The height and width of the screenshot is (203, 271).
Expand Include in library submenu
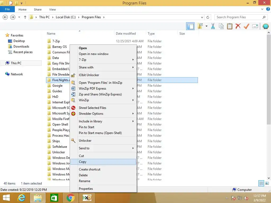point(103,121)
